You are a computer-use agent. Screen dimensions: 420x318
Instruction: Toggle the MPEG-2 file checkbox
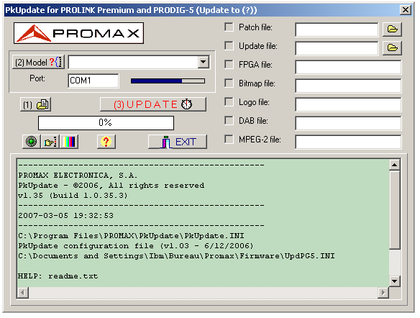coord(229,140)
